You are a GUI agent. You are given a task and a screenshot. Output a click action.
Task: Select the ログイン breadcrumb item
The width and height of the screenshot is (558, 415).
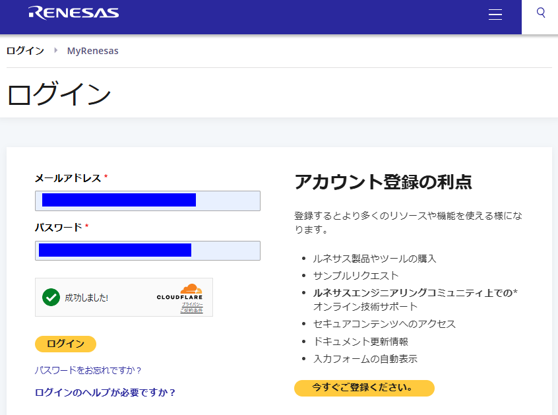click(25, 51)
